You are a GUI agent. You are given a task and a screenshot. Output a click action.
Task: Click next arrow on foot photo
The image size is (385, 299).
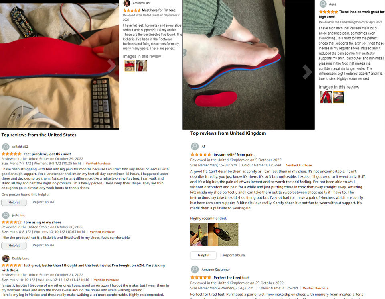[307, 72]
